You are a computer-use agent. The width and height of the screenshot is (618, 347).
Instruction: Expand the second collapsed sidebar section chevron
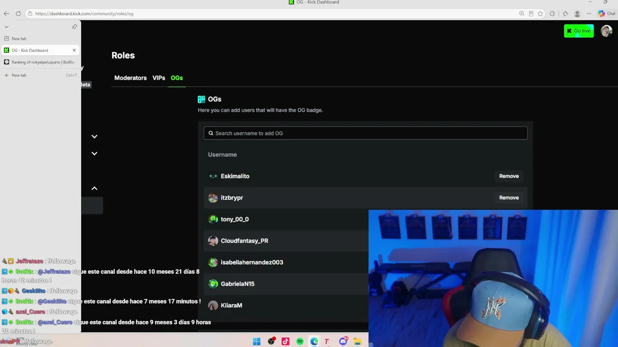[94, 153]
